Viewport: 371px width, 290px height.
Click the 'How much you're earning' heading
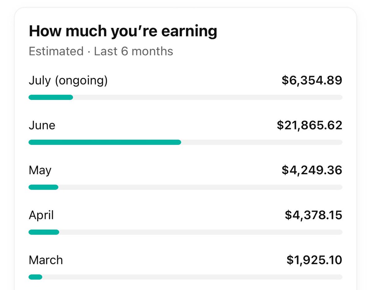click(123, 31)
